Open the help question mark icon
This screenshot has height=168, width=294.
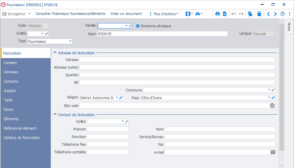pos(283,14)
